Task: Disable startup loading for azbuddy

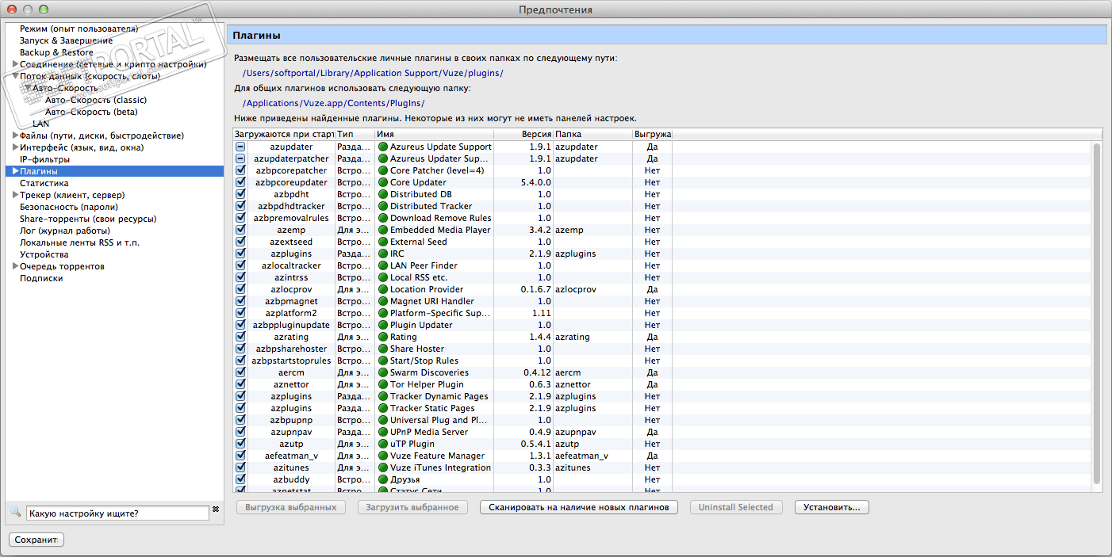Action: (240, 479)
